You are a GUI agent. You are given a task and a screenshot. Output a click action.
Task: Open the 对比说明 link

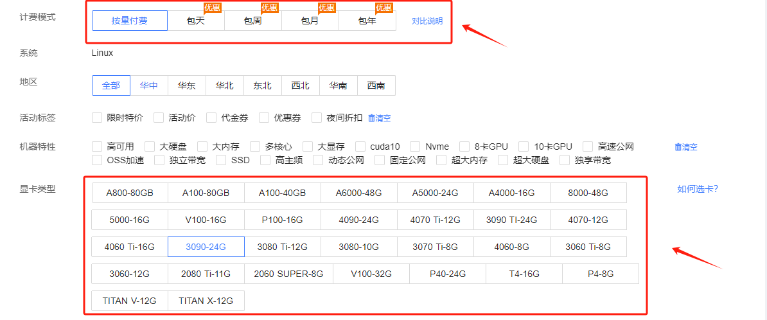click(x=427, y=21)
